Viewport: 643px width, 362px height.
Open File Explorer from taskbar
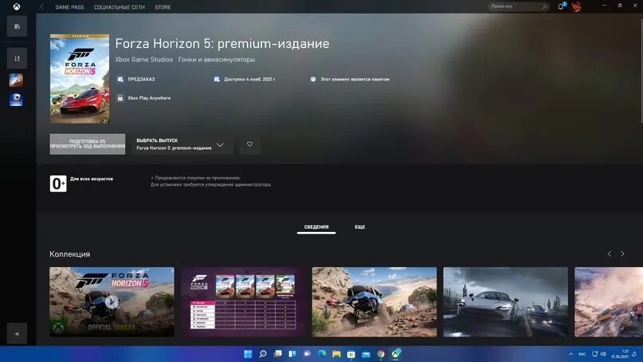tap(337, 354)
